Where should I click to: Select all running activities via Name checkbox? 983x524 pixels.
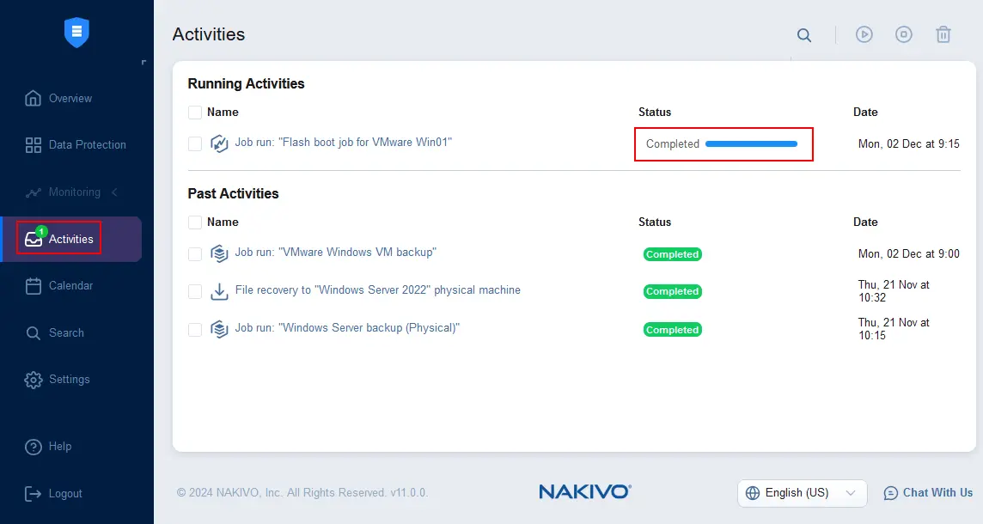(195, 113)
